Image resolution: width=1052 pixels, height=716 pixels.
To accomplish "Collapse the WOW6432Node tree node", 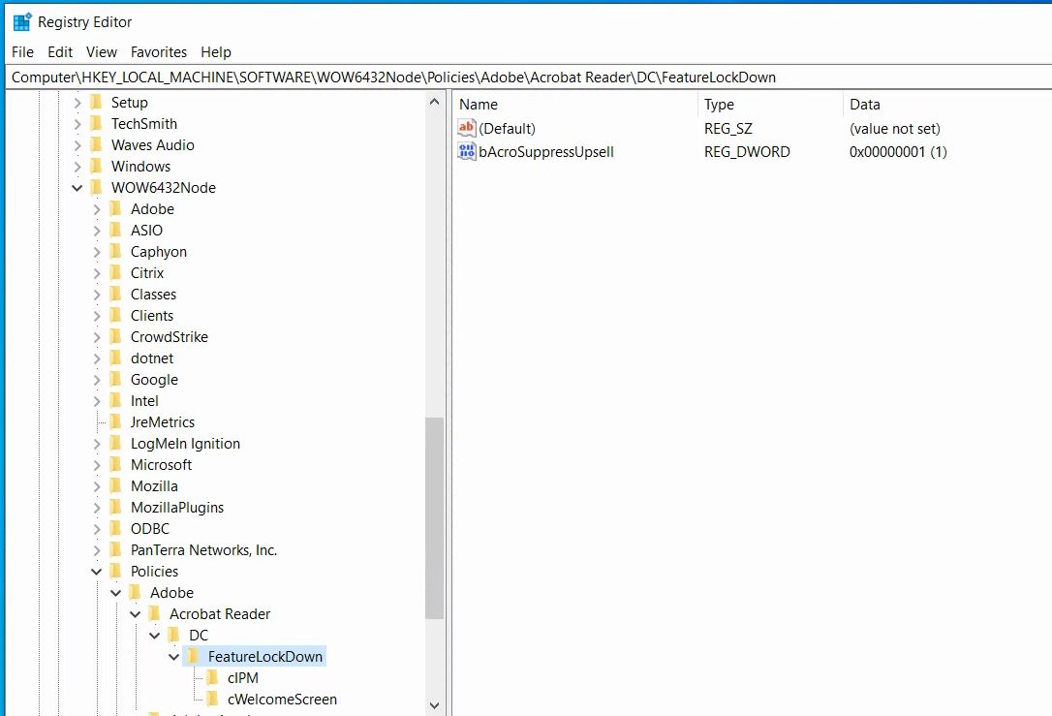I will click(77, 187).
